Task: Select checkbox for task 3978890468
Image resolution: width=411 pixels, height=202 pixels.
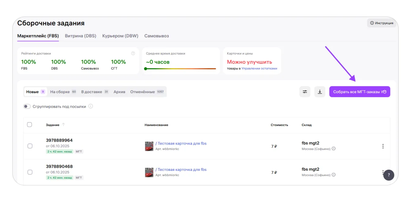Action: tap(30, 172)
